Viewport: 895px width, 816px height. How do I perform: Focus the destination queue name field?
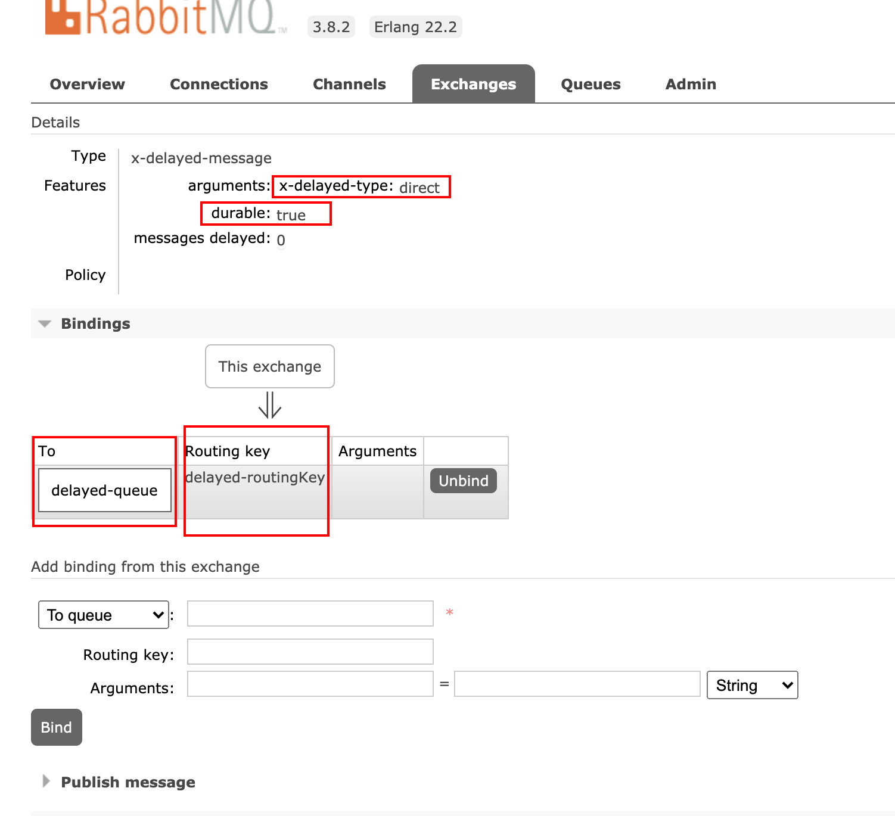coord(310,613)
